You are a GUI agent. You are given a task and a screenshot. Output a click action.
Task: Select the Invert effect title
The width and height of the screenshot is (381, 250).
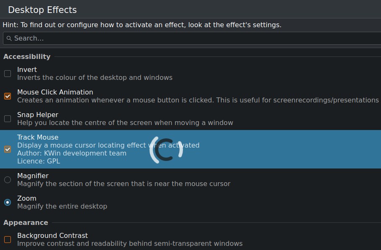[x=27, y=70]
